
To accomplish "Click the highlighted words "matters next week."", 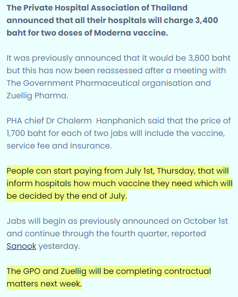I will [44, 284].
